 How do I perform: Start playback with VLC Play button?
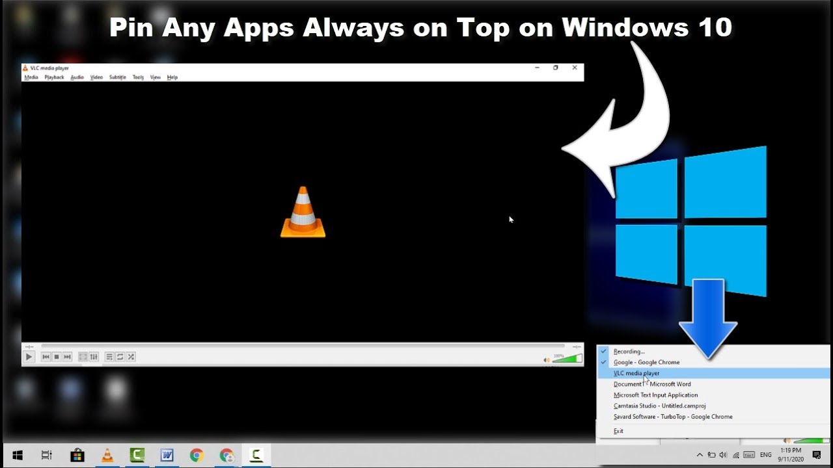[29, 357]
